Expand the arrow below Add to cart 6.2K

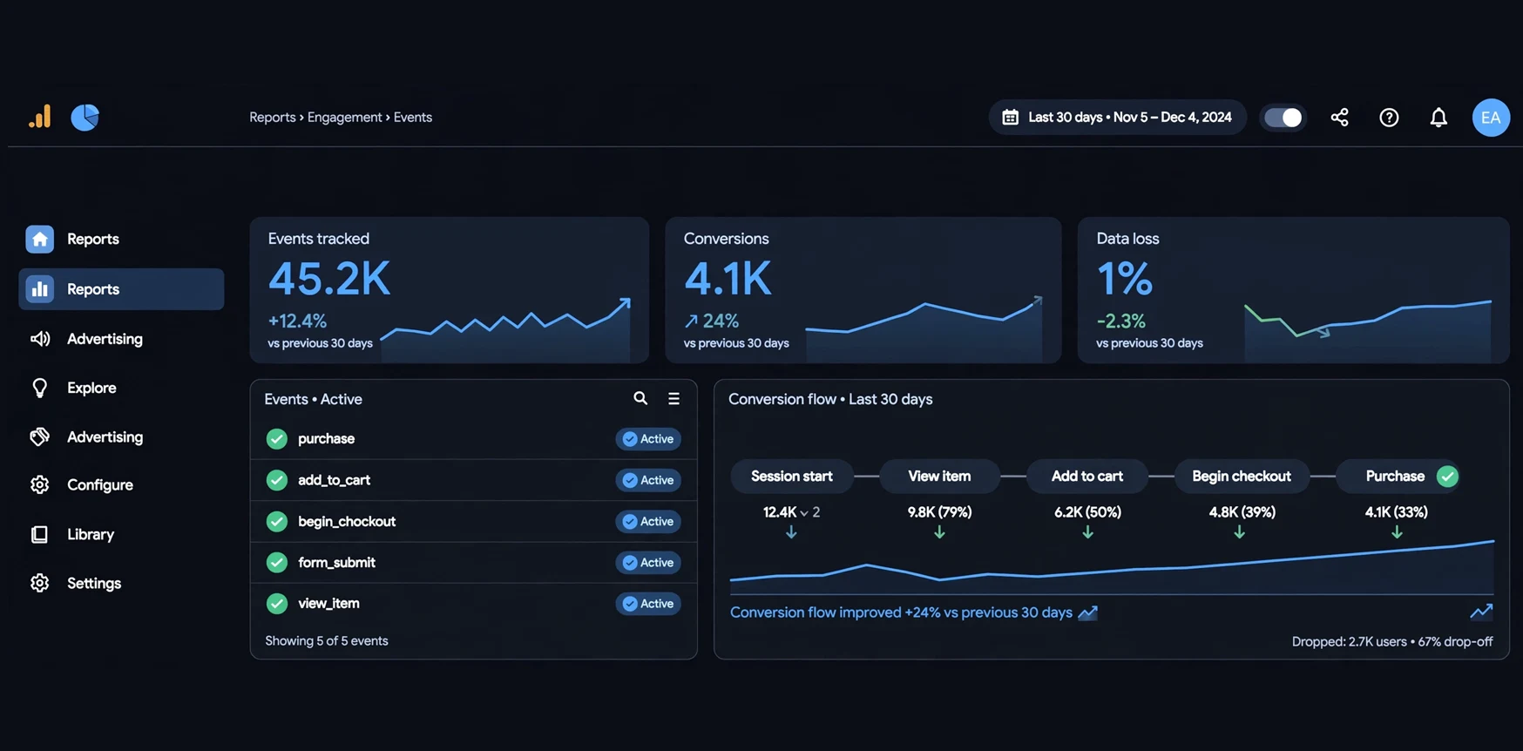[x=1087, y=532]
